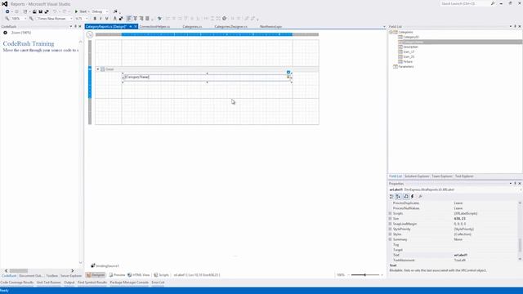This screenshot has height=294, width=523.
Task: Toggle Underline formatting in toolbar
Action: (x=107, y=19)
